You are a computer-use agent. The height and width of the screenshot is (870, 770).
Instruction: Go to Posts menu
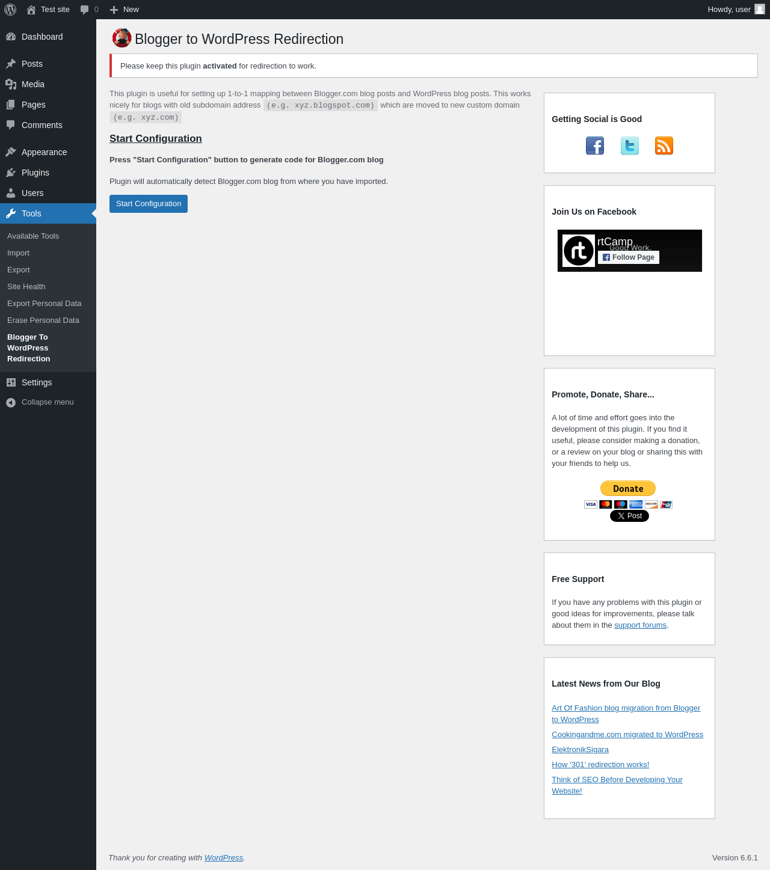(32, 64)
